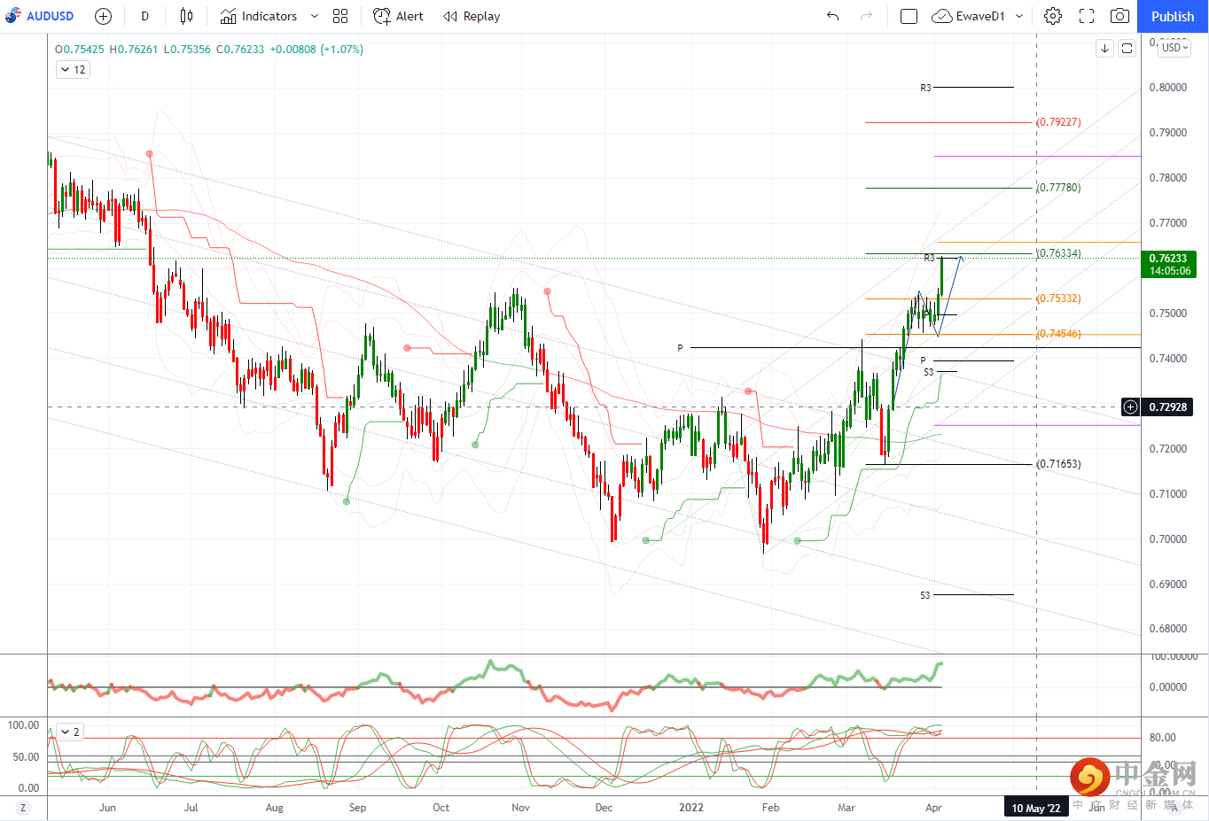Click the Z timezone button at bottom left

23,808
